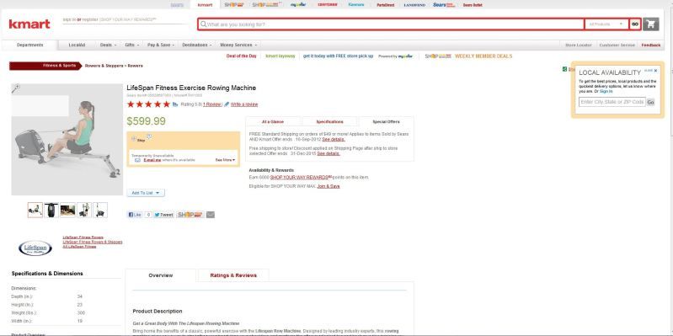Switch to the Specifications tab
The width and height of the screenshot is (673, 336).
coord(329,122)
